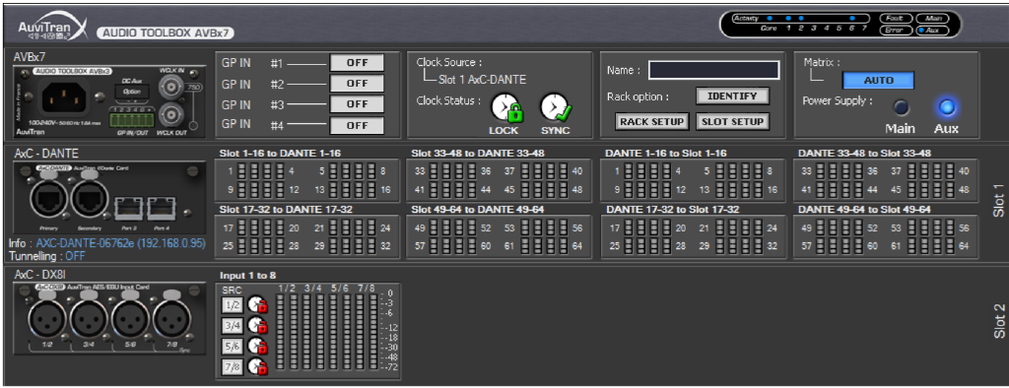Click the Input 1 to 8 heading
Screen dimensions: 1009x388
[x=247, y=276]
